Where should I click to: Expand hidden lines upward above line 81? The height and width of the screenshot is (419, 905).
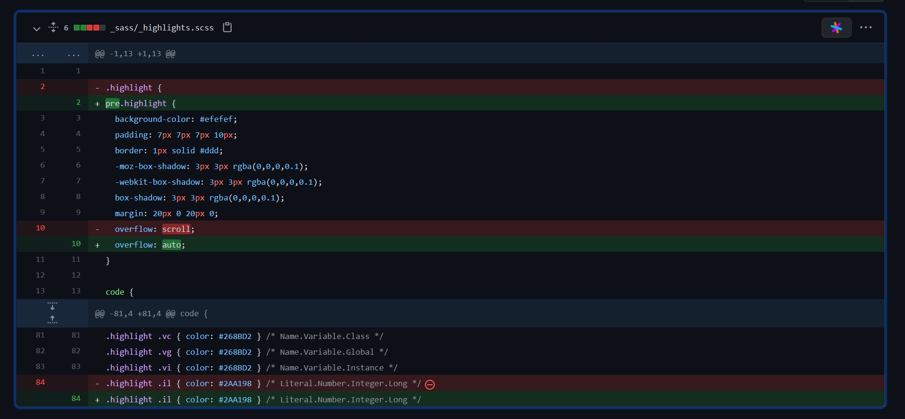point(52,319)
